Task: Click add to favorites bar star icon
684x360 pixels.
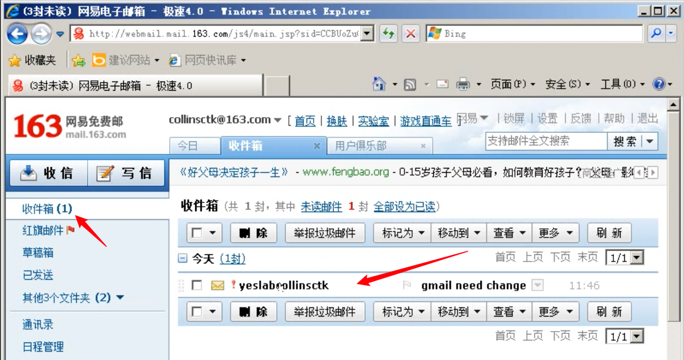Action: pyautogui.click(x=79, y=60)
